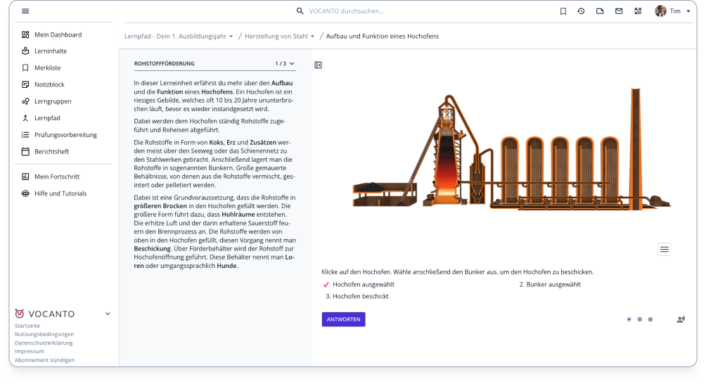The image size is (706, 384).
Task: Collapse the text panel with sidebar icon
Action: point(318,65)
